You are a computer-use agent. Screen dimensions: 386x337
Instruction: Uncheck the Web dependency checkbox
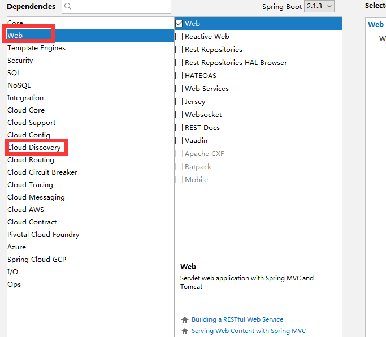[x=179, y=24]
